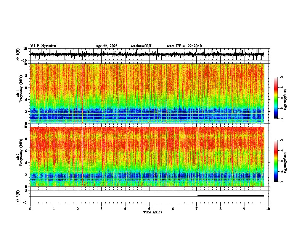The image size is (302, 234).
Task: Click the ch.1 colorbar log(PSD) label
Action: (x=285, y=99)
